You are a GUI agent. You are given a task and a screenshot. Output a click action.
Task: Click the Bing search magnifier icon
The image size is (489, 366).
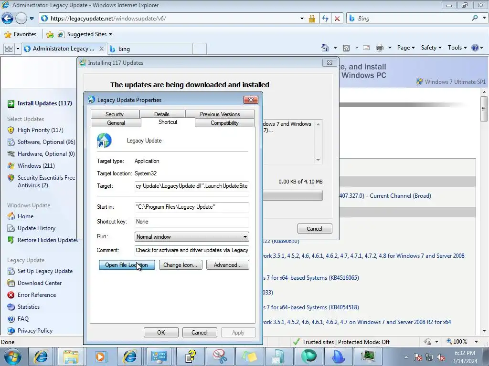pyautogui.click(x=475, y=19)
